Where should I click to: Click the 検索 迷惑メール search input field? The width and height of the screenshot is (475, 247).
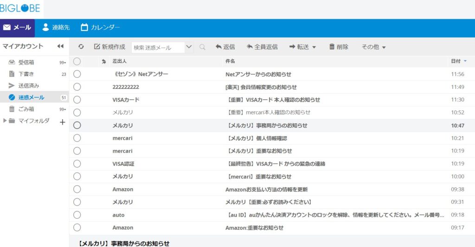(158, 47)
